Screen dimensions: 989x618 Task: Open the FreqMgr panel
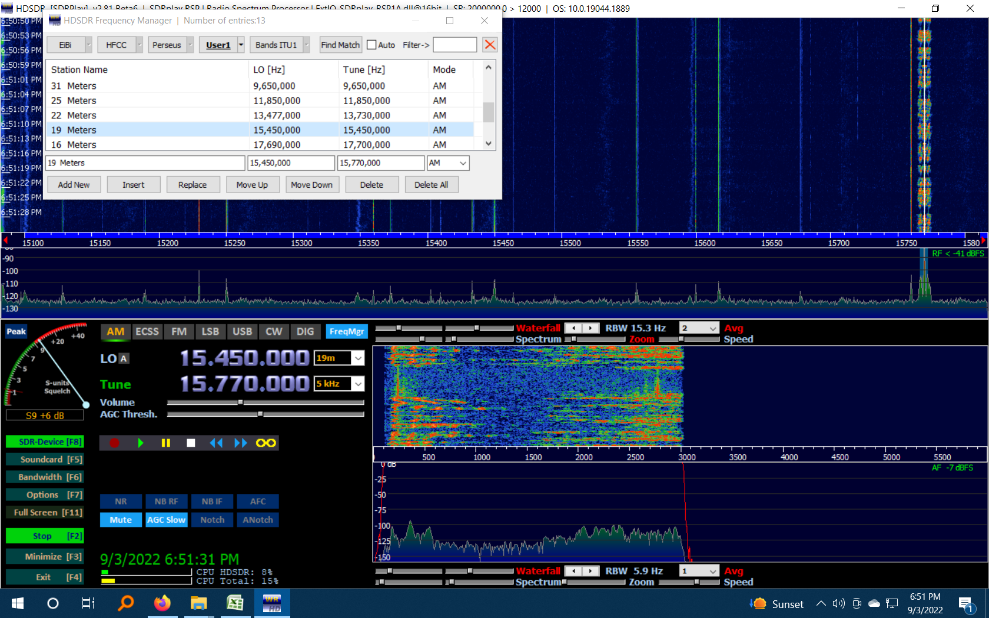[347, 331]
